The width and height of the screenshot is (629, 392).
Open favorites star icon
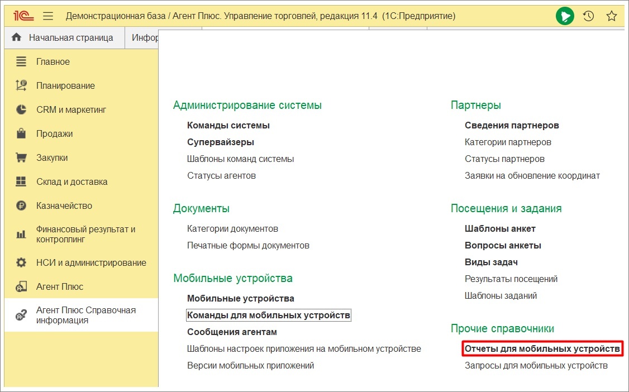[611, 16]
